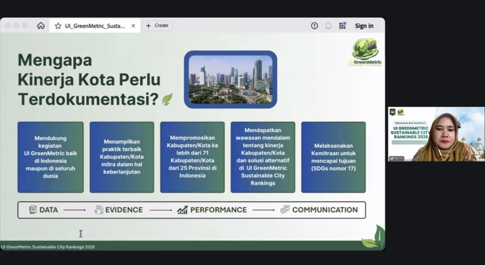Click the word PERFORMANCE
This screenshot has width=485, height=265.
click(219, 210)
